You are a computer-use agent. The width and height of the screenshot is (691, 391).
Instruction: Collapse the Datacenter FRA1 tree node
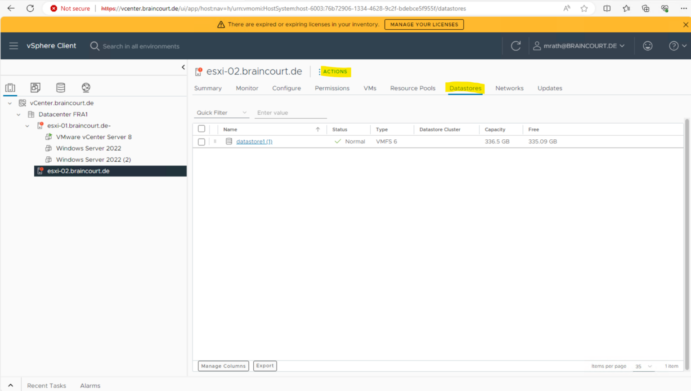click(x=18, y=115)
